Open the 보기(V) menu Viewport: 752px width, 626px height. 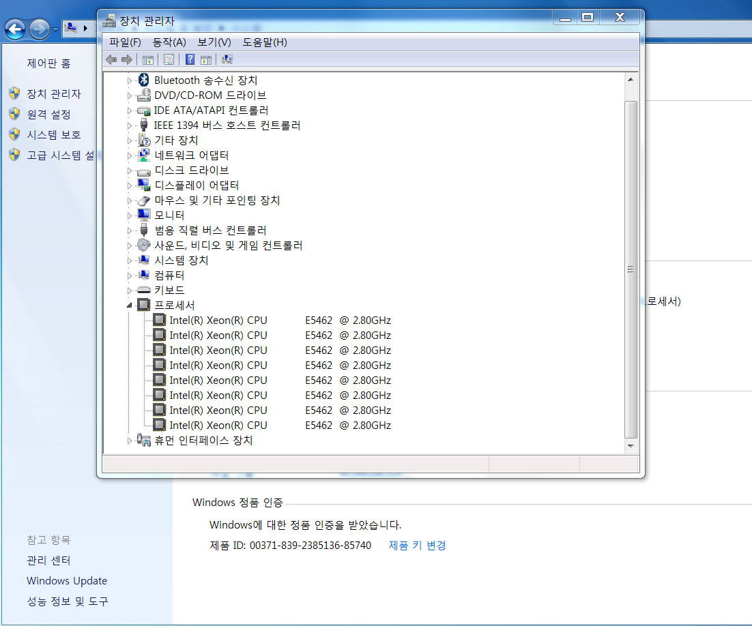point(214,42)
